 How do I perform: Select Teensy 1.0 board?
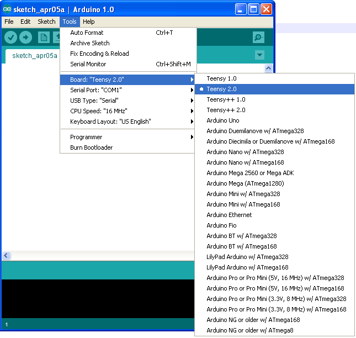coord(274,78)
